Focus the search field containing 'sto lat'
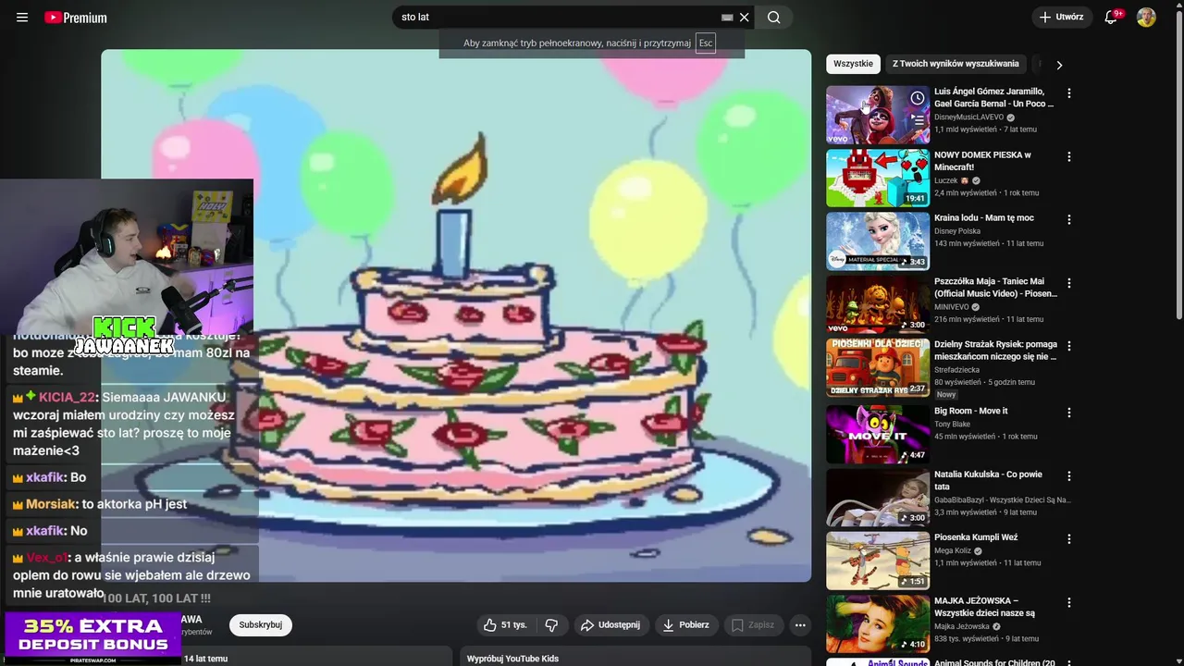Image resolution: width=1184 pixels, height=666 pixels. 559,18
